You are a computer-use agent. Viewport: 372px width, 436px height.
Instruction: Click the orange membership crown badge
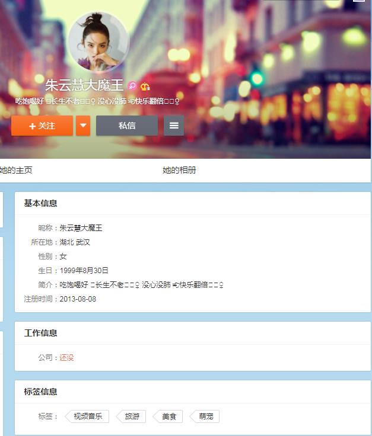145,86
